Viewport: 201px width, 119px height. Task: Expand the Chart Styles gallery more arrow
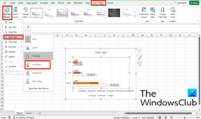(x=135, y=16)
